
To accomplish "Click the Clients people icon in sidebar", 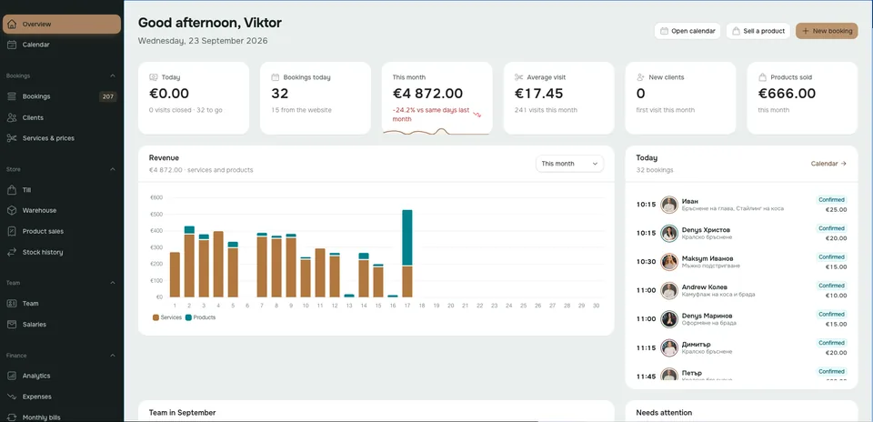I will (12, 117).
